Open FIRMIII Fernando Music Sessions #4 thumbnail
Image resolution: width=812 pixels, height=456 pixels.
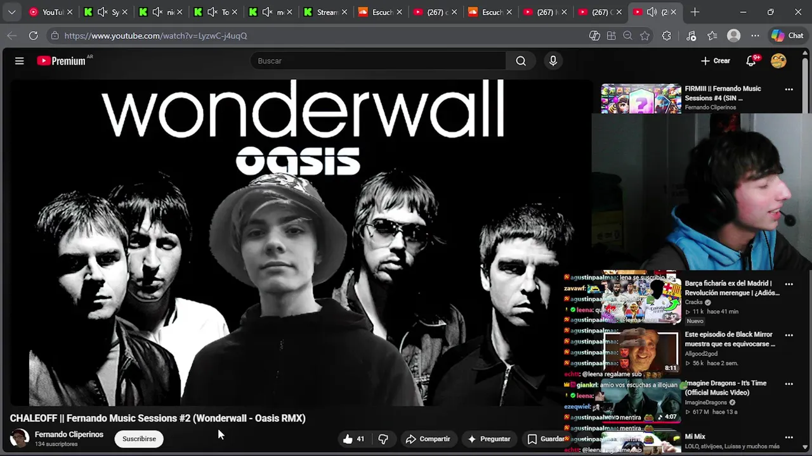[x=641, y=98]
